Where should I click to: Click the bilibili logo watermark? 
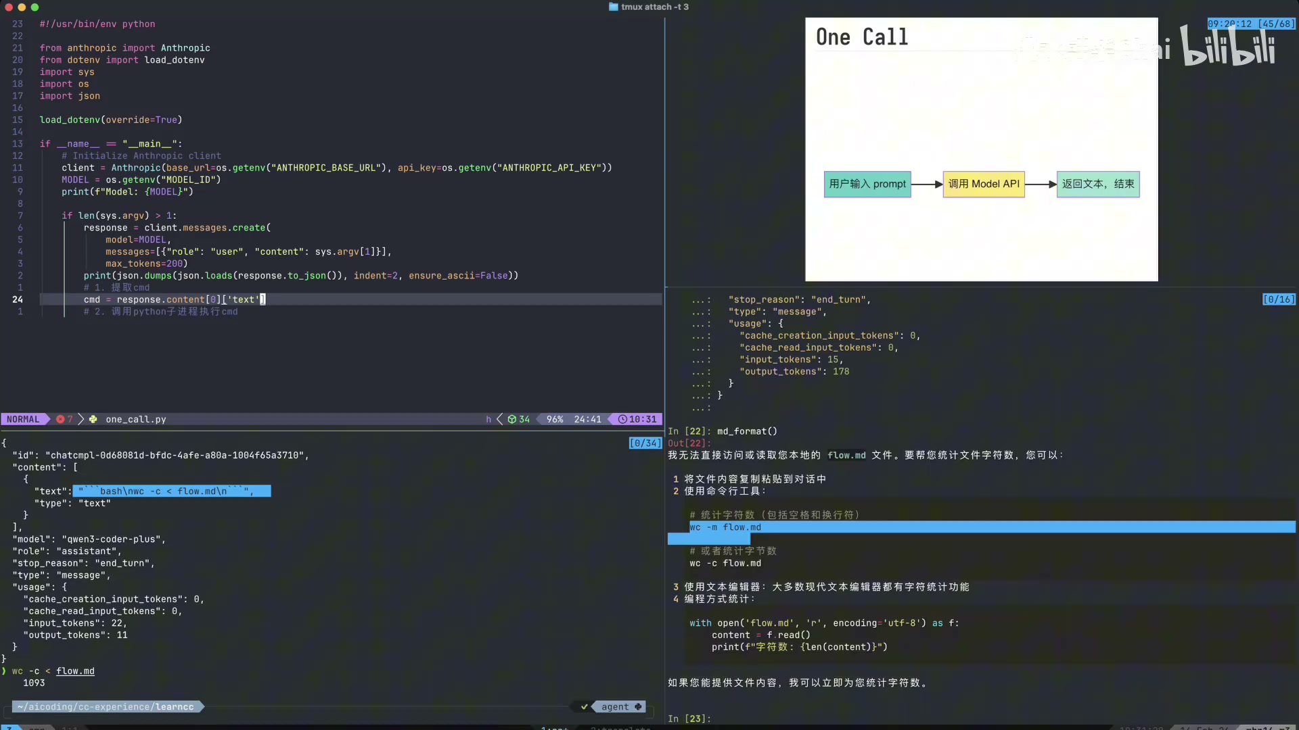(1228, 47)
